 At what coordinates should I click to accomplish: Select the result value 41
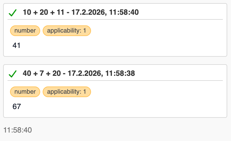pyautogui.click(x=16, y=45)
